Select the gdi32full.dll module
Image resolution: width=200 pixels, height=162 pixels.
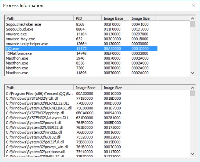(67, 142)
